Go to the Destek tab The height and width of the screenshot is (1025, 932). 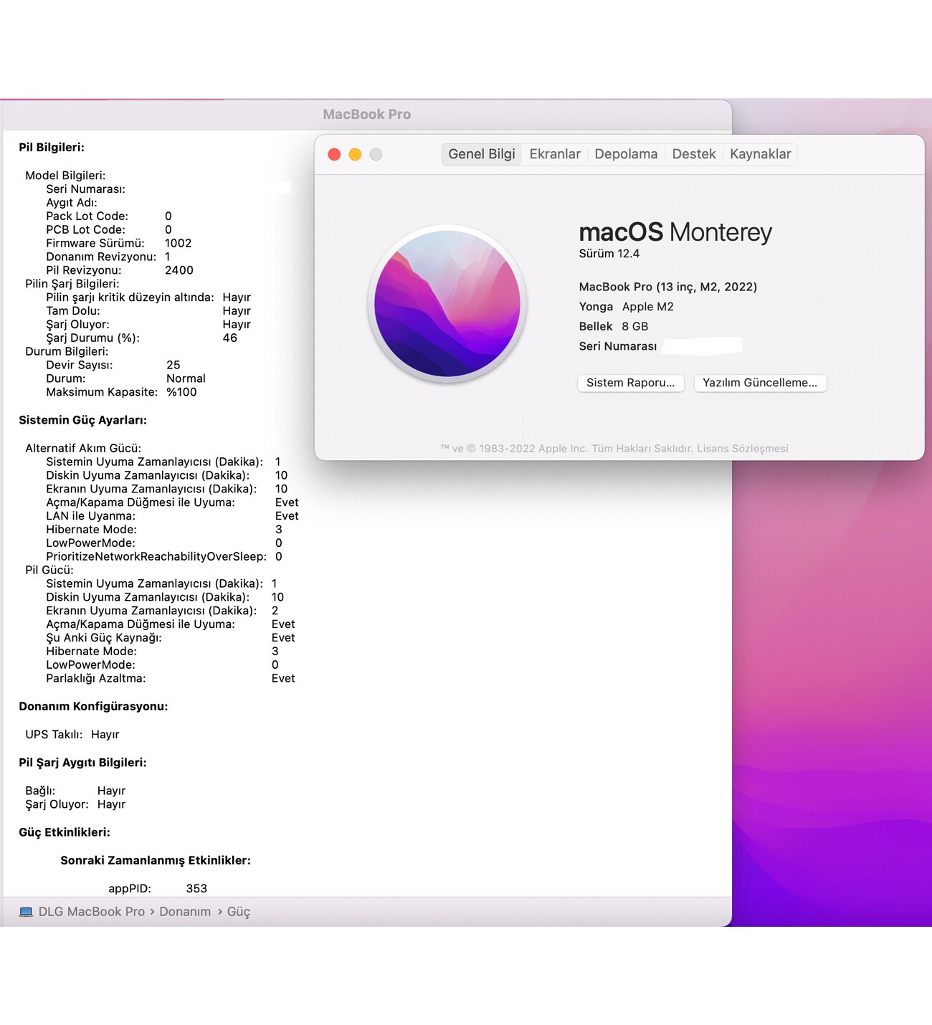[694, 154]
